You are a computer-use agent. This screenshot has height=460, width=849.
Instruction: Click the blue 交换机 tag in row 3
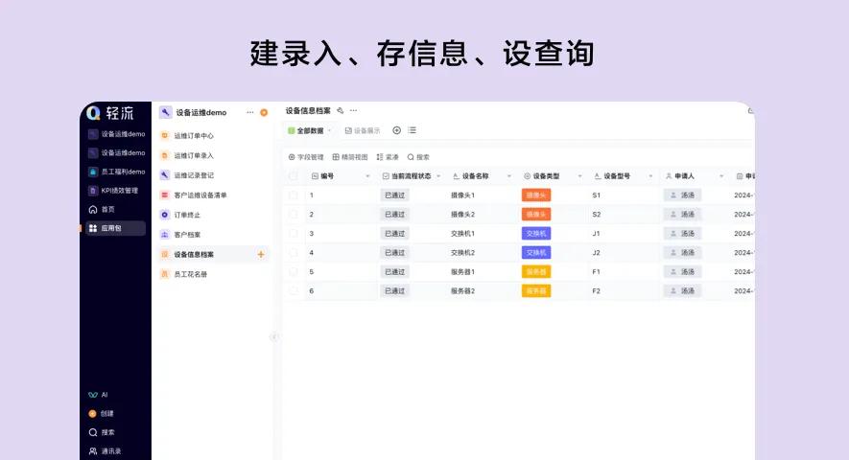pyautogui.click(x=536, y=233)
